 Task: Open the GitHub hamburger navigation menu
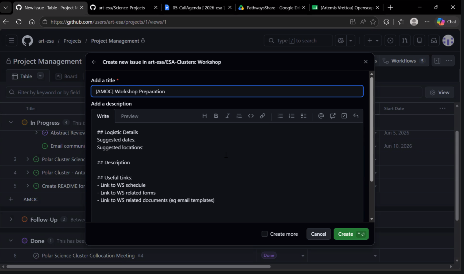tap(11, 41)
